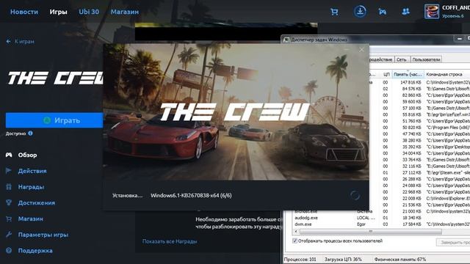Open the shopping cart icon in top bar
This screenshot has height=264, width=470.
tap(334, 12)
